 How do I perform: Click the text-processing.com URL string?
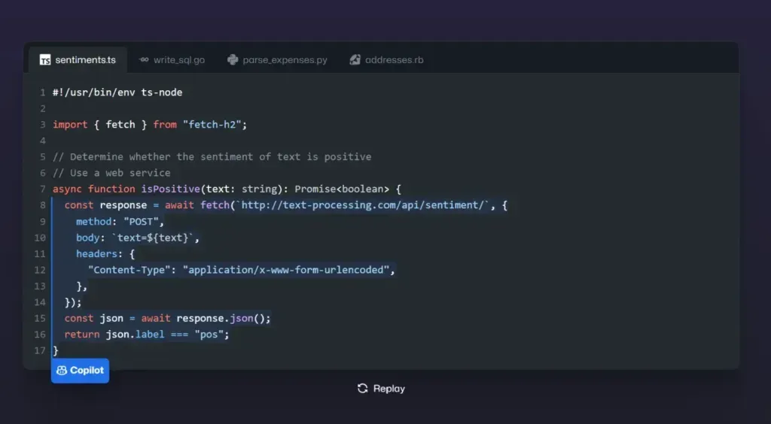pyautogui.click(x=362, y=205)
